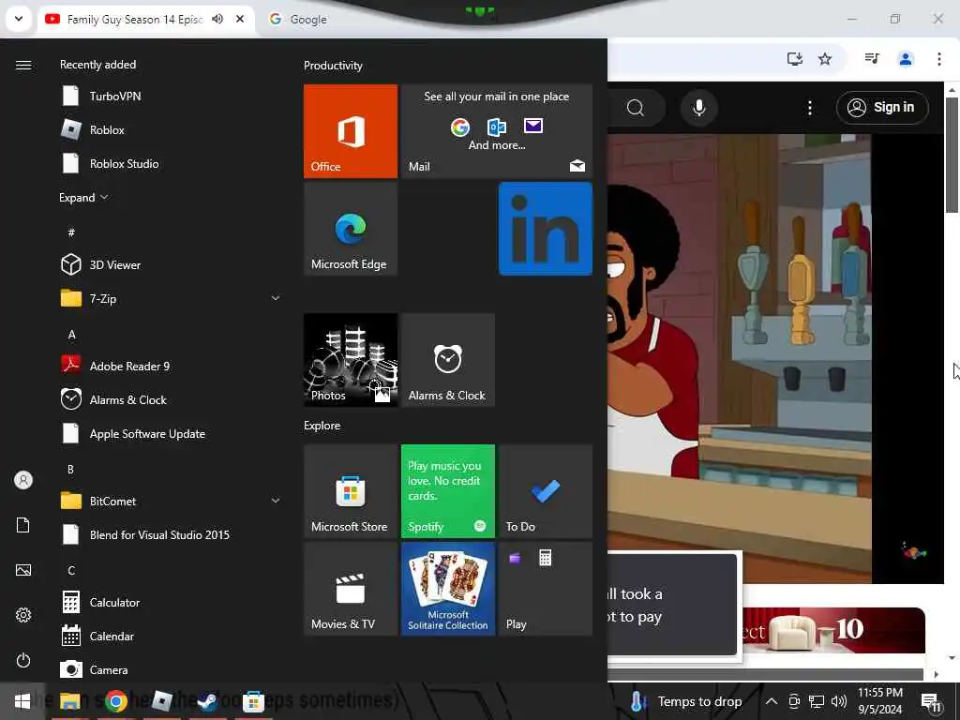Open Chrome's three-dot menu
The width and height of the screenshot is (960, 720).
[x=939, y=59]
